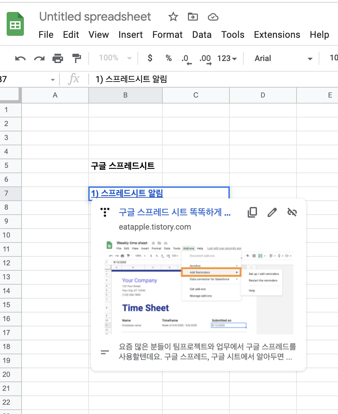Open the name box dropdown arrow

click(x=52, y=80)
